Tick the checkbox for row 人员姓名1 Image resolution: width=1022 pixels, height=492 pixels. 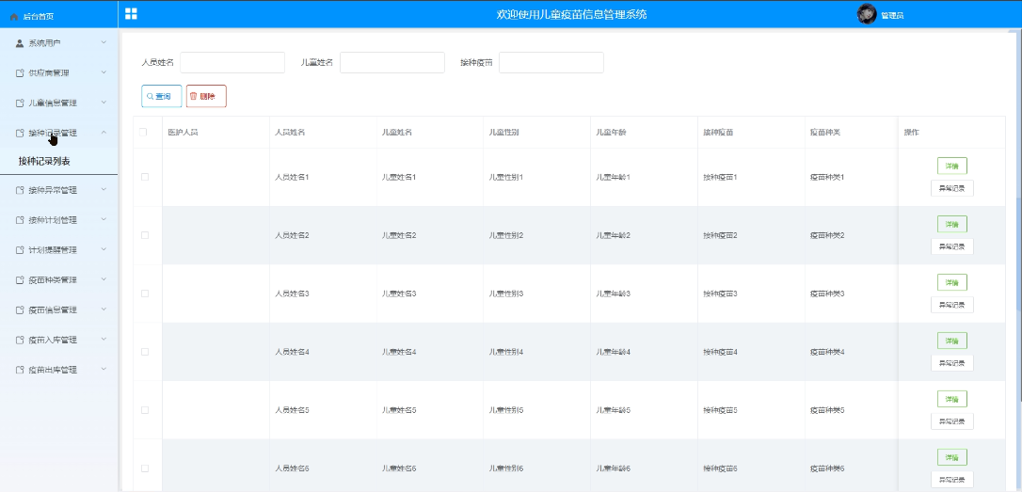pyautogui.click(x=145, y=177)
